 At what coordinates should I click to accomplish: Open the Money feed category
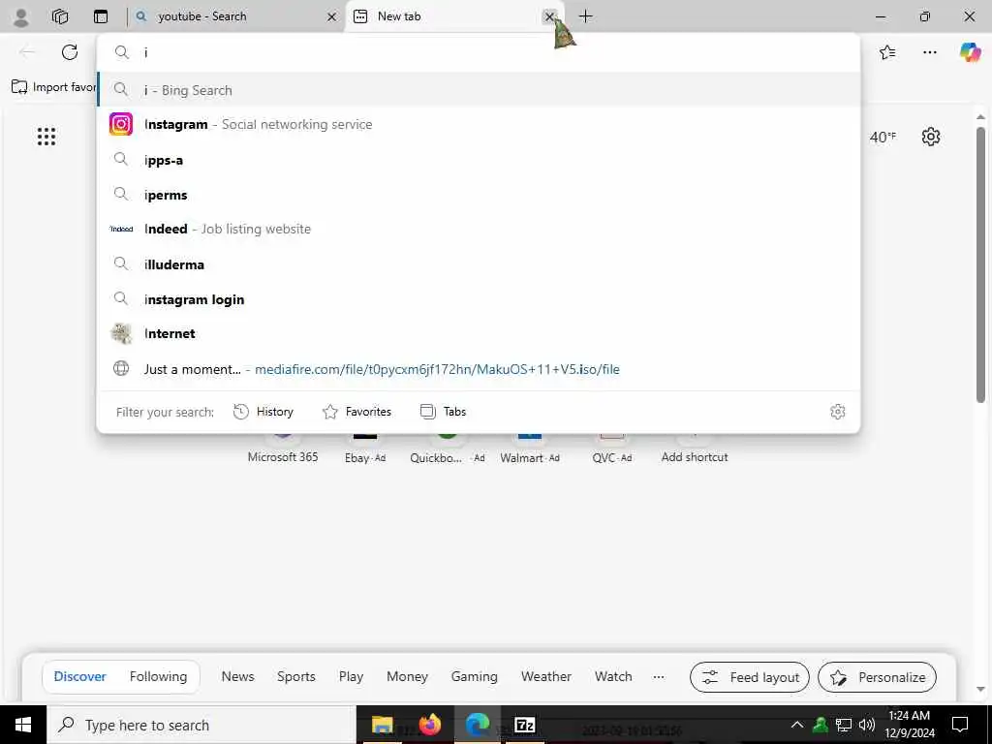[408, 676]
